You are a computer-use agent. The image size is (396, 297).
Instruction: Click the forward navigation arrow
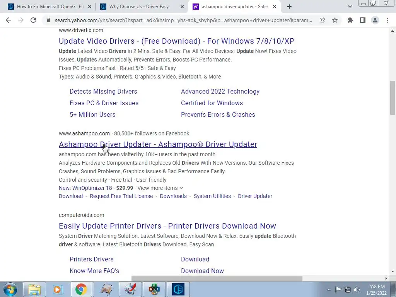click(x=21, y=20)
